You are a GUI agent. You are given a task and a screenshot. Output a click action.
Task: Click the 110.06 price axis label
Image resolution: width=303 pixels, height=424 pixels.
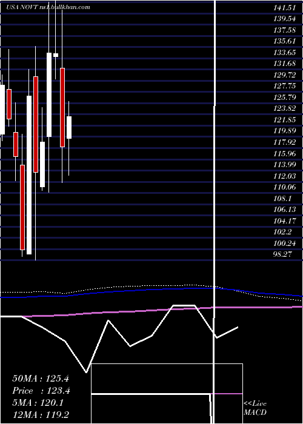(x=285, y=187)
